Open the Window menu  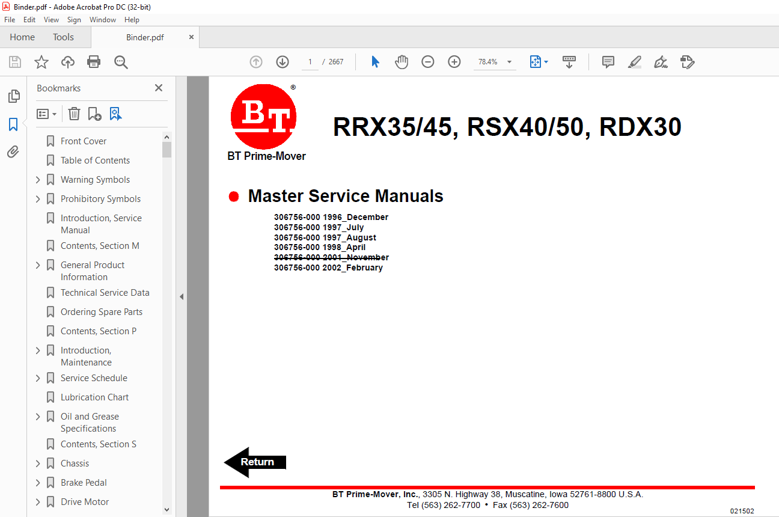point(103,20)
